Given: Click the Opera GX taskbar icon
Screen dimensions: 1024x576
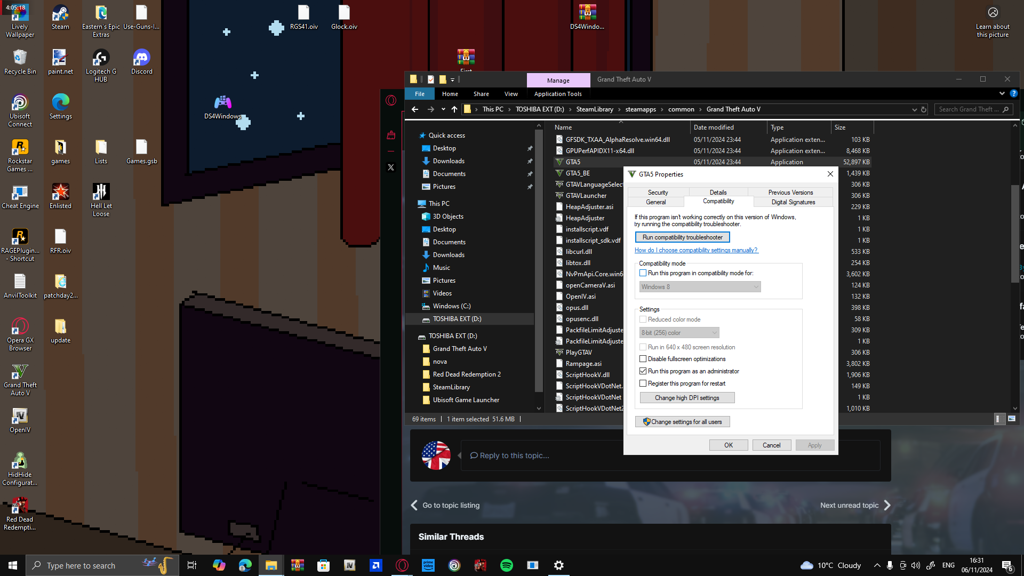Looking at the screenshot, I should click(x=402, y=565).
